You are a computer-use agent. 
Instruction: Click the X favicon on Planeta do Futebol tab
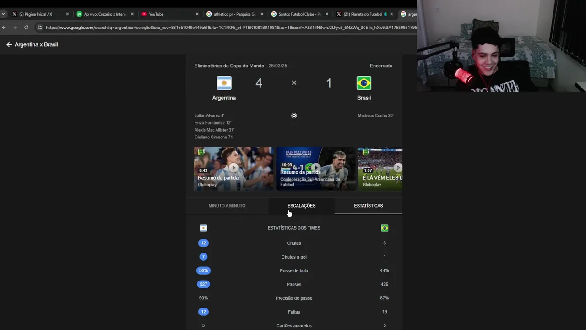coord(339,14)
